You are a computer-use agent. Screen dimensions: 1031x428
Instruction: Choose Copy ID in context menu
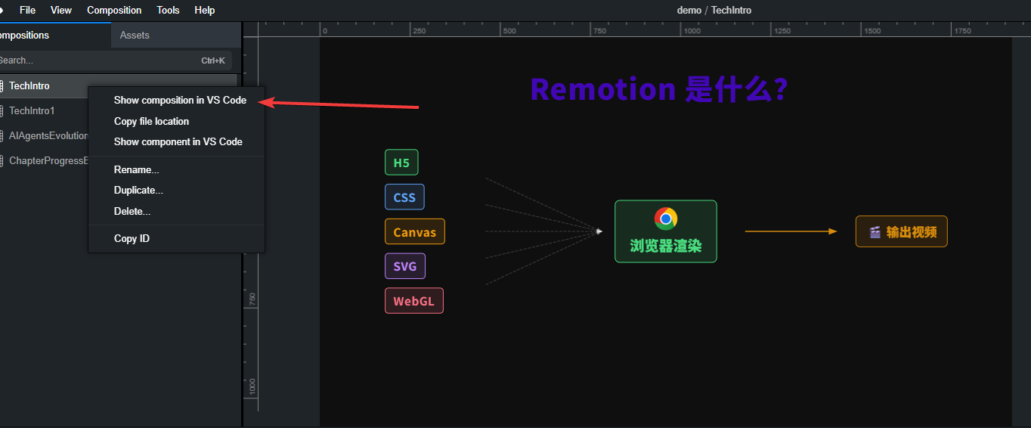tap(132, 239)
